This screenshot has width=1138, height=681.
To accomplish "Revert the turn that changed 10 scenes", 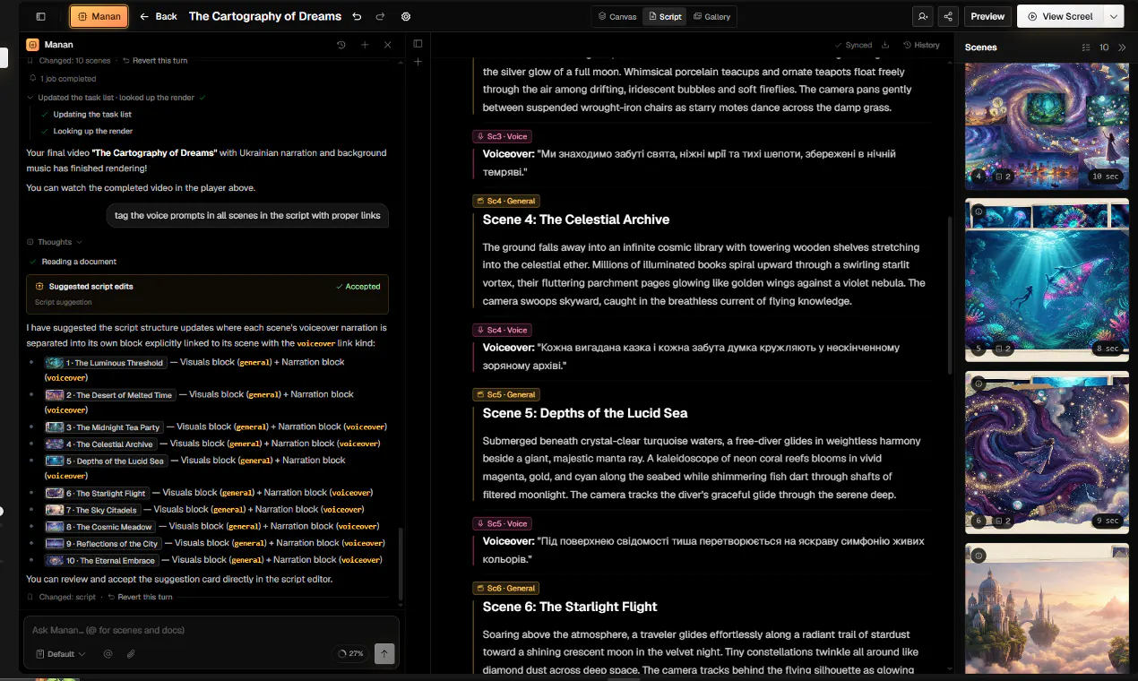I will coord(155,61).
